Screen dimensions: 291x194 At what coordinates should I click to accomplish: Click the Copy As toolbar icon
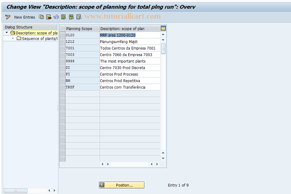[x=41, y=17]
